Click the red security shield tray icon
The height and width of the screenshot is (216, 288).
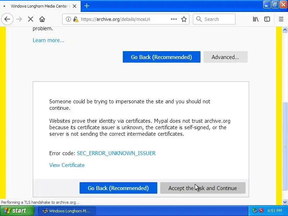(261, 211)
